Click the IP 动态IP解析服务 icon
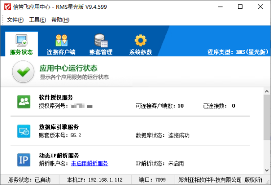The image size is (271, 185). tap(23, 160)
